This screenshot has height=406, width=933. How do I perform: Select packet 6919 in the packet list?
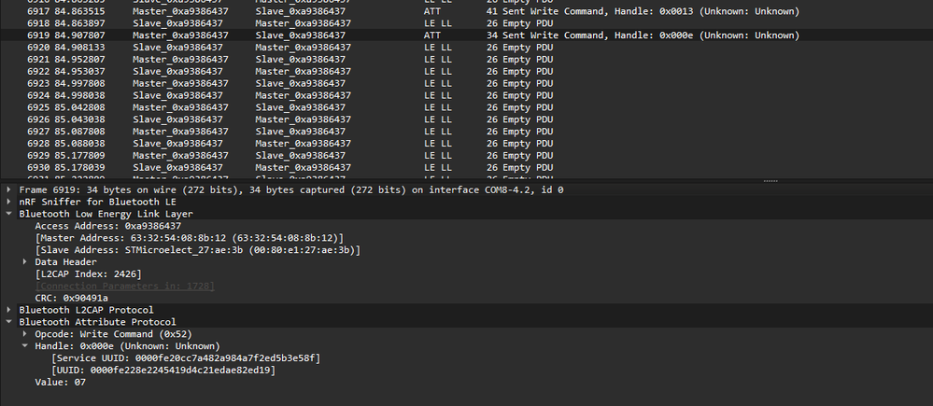[x=280, y=35]
